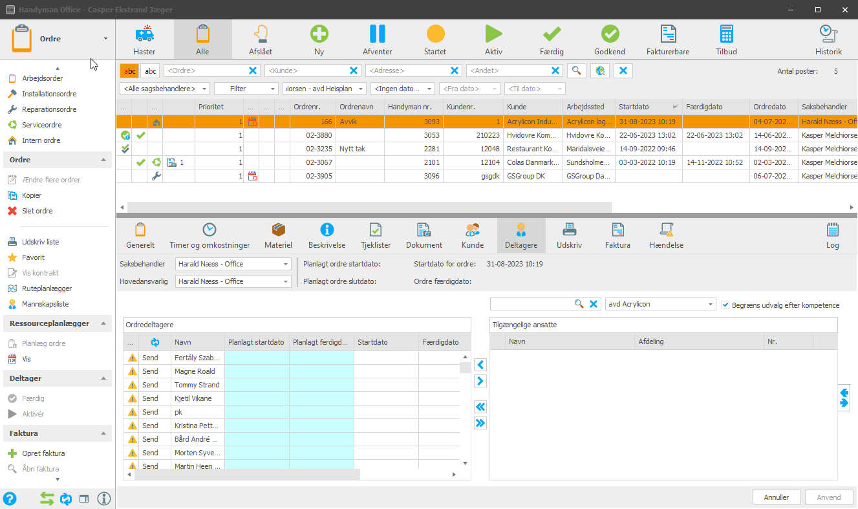Open the Beskrivelse info tab

click(x=327, y=235)
